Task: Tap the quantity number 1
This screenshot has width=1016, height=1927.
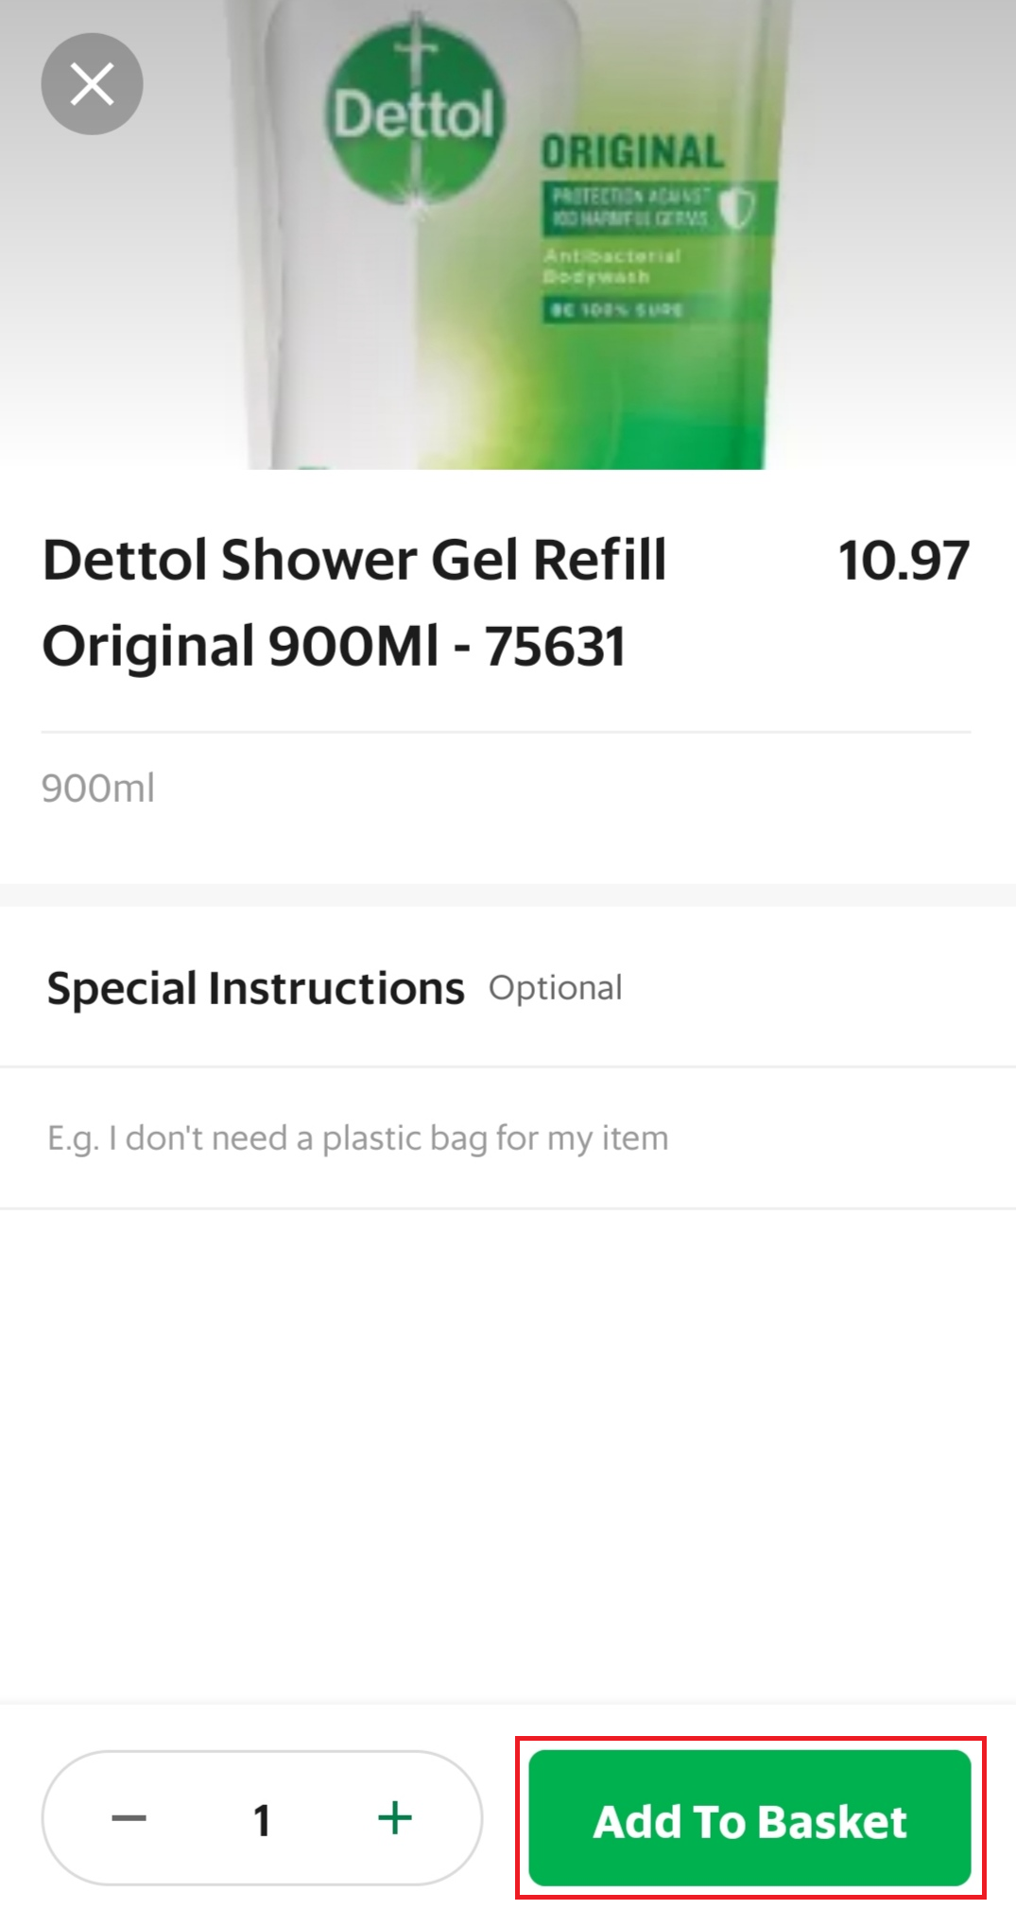Action: 262,1819
